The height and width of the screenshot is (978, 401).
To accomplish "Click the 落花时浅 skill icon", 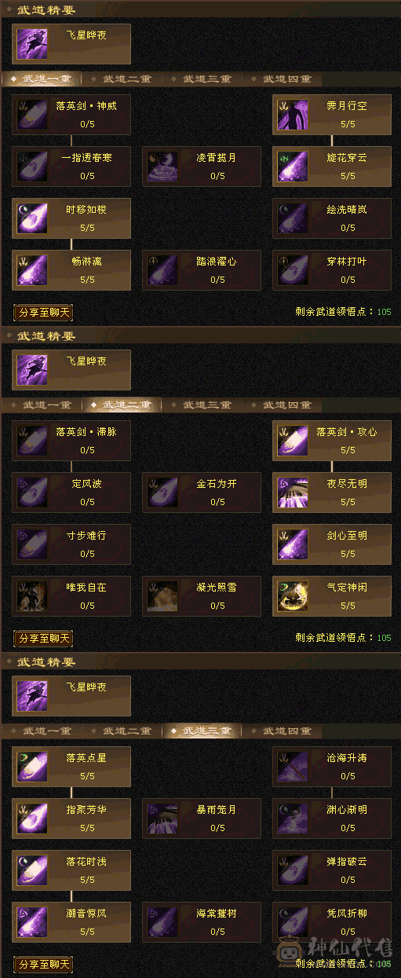I will pos(31,870).
